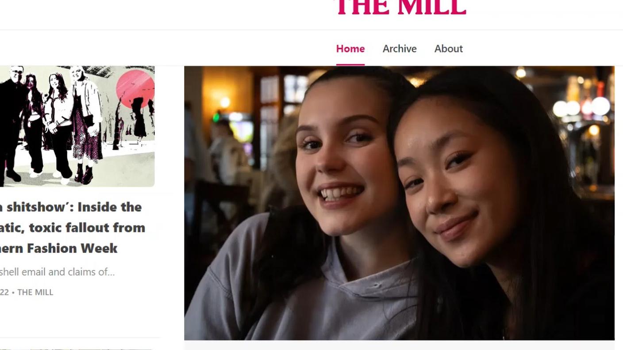Click the article date beside THE MILL byline
This screenshot has height=350, width=623.
[x=4, y=292]
